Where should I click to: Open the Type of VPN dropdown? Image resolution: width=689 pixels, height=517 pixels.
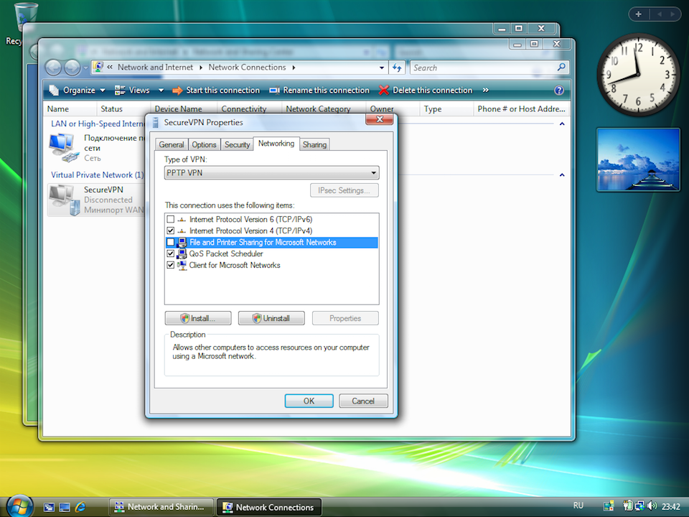click(271, 173)
